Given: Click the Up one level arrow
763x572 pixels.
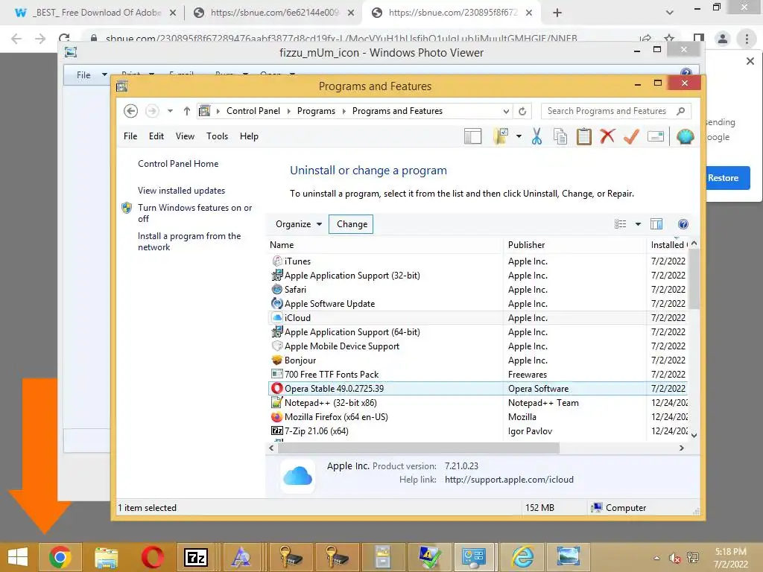Looking at the screenshot, I should point(187,111).
